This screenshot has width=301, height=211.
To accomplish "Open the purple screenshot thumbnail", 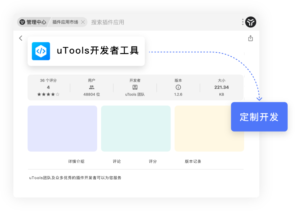I will coord(63,129).
